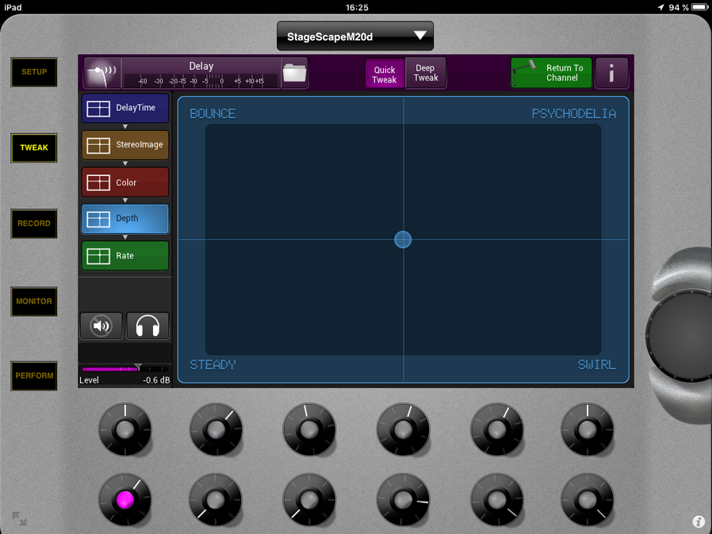The image size is (712, 534).
Task: Tap the delay effect microphone icon
Action: click(102, 73)
